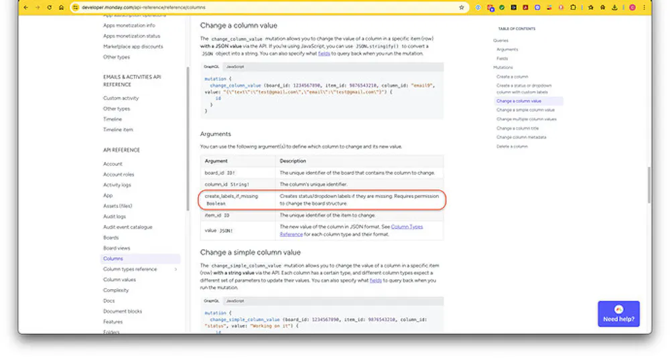The image size is (670, 358).
Task: Click the toolbar star icon after the divider
Action: tap(591, 7)
